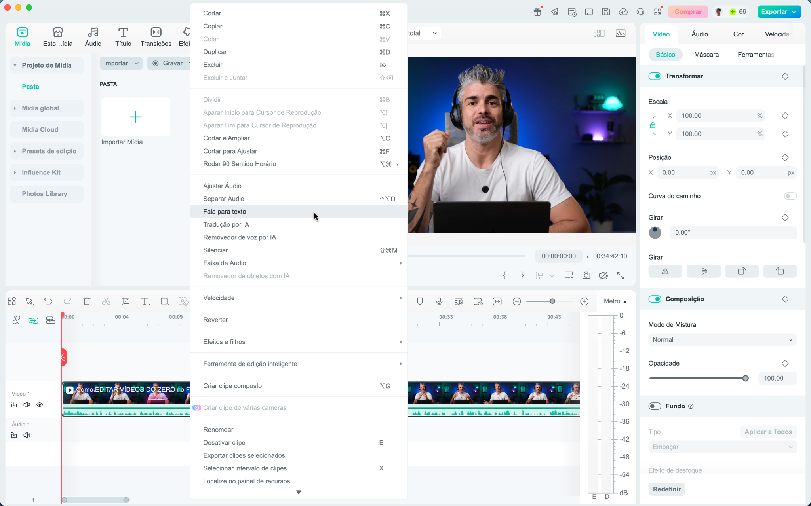The height and width of the screenshot is (506, 811).
Task: Switch to the Áudio properties tab
Action: coord(700,34)
